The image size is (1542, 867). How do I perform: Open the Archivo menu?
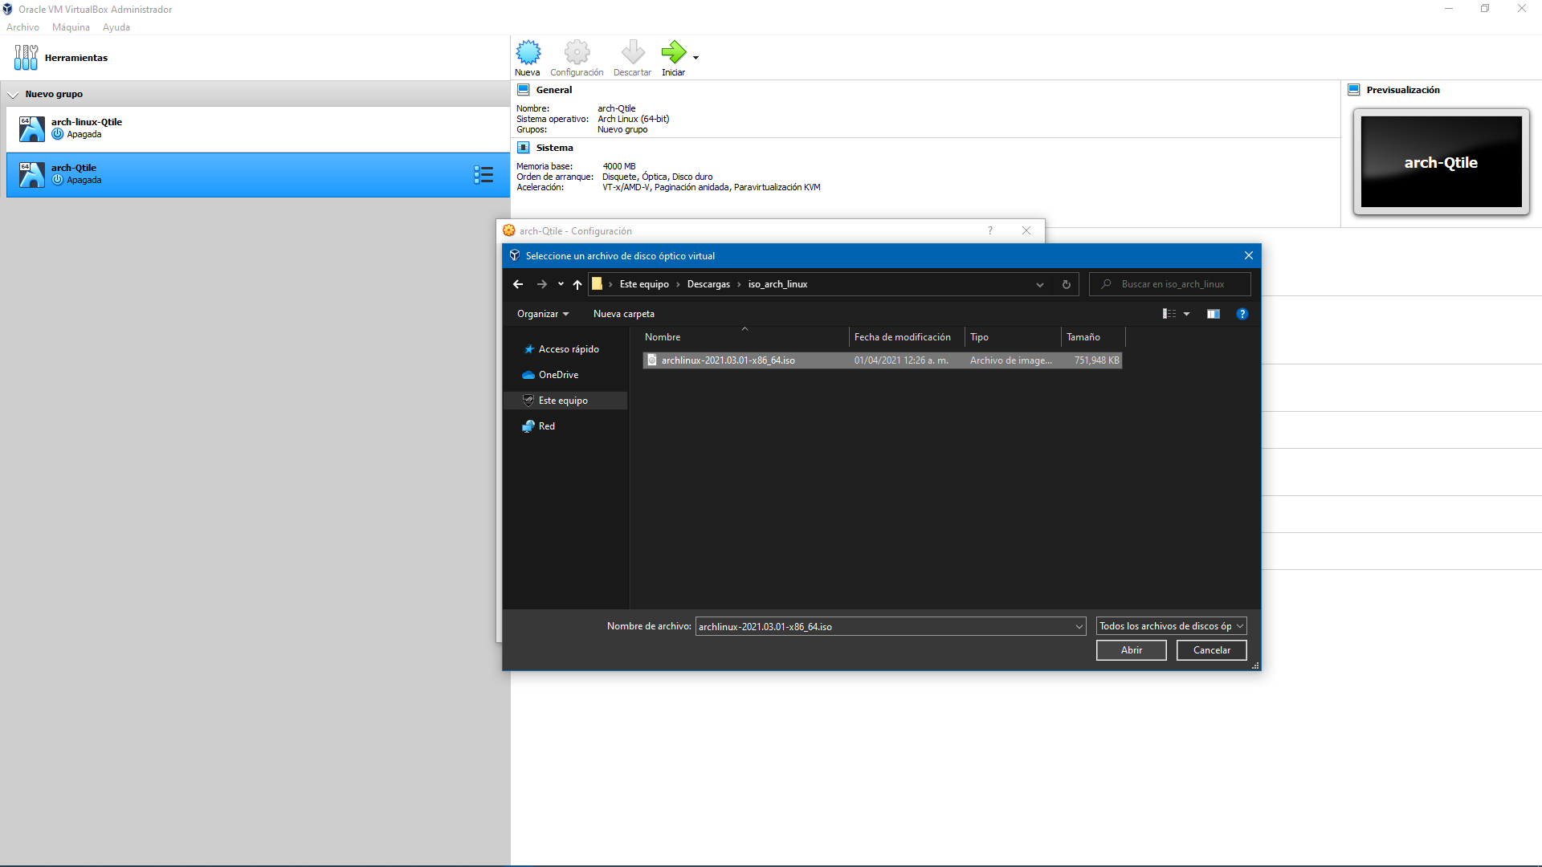[x=22, y=27]
